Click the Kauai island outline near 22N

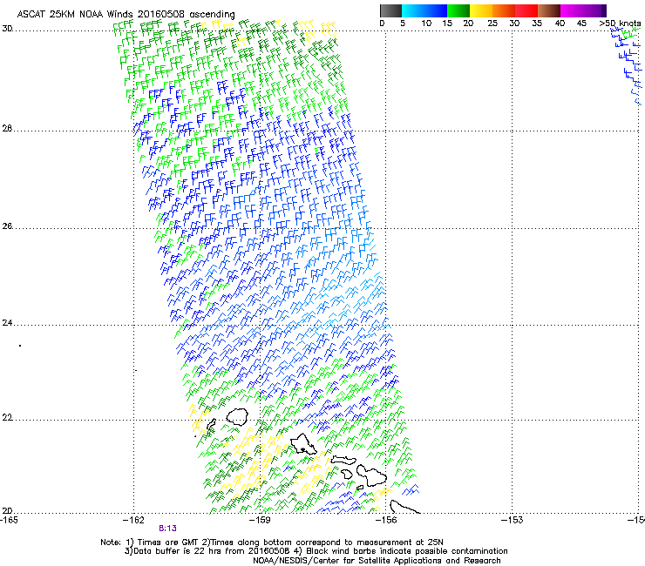pos(237,416)
